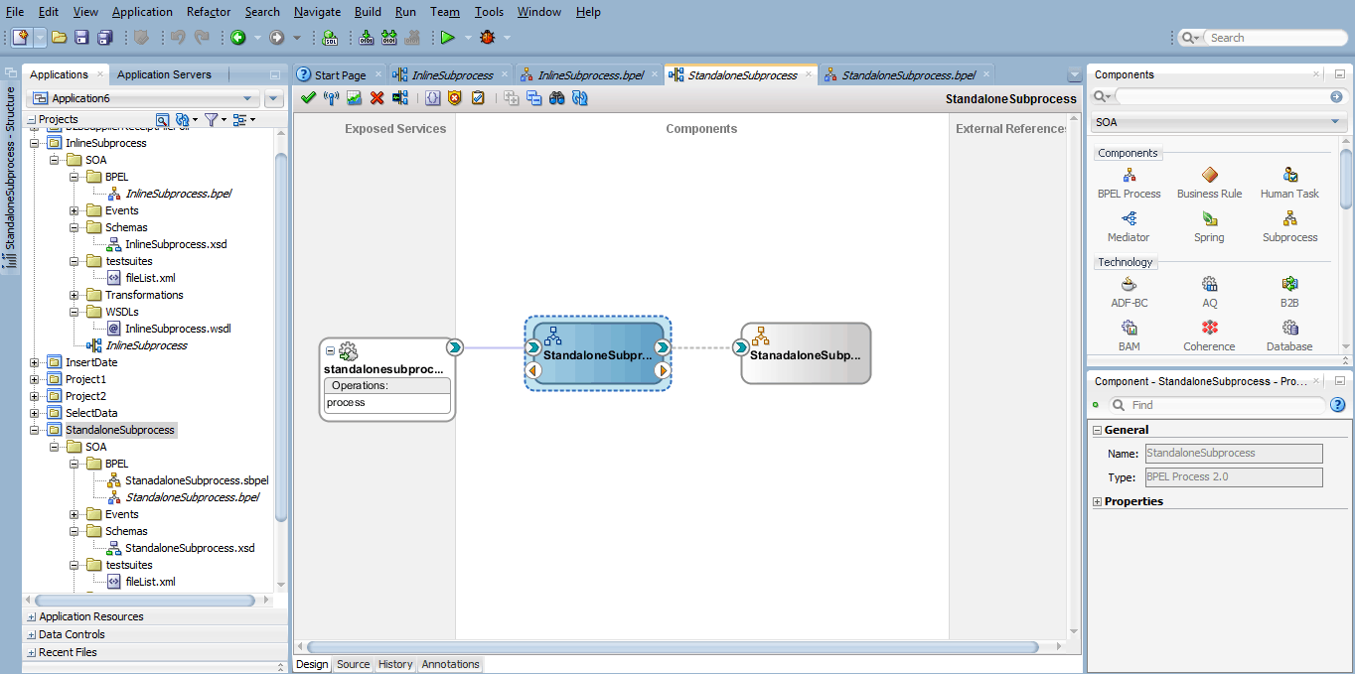Select Subprocess component in palette
The width and height of the screenshot is (1355, 674).
coord(1289,227)
